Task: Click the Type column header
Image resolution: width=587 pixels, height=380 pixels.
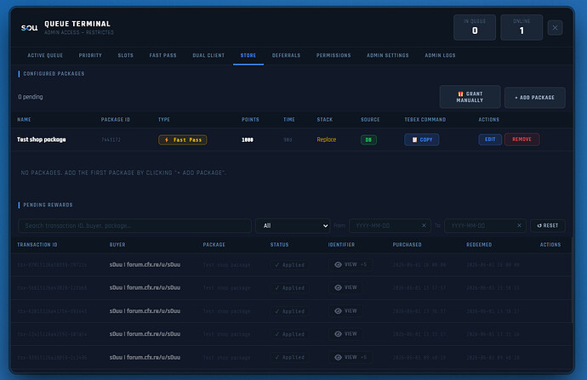Action: (164, 120)
